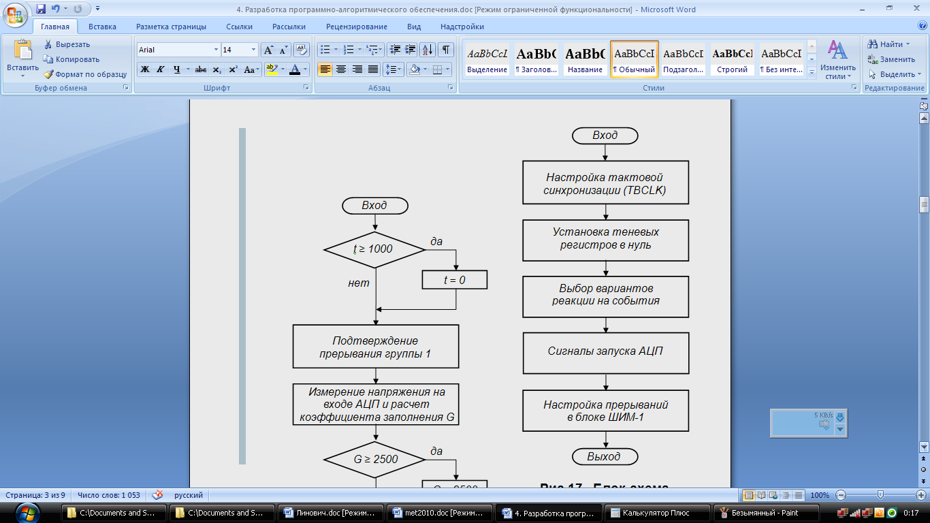Sort text with the А-Я sort icon
The height and width of the screenshot is (523, 930).
pos(428,50)
